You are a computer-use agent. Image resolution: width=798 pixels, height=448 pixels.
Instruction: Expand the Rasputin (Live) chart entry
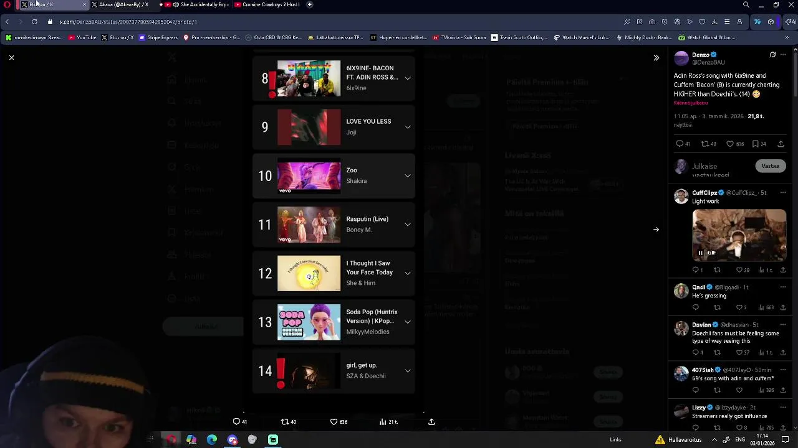click(x=407, y=225)
